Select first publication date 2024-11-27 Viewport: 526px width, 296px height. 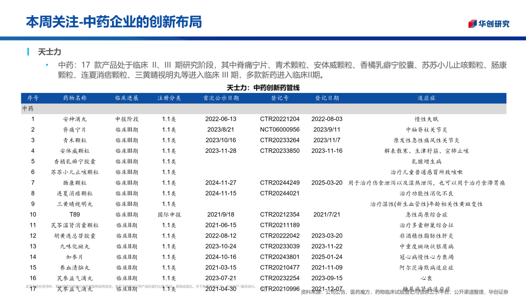tap(221, 183)
